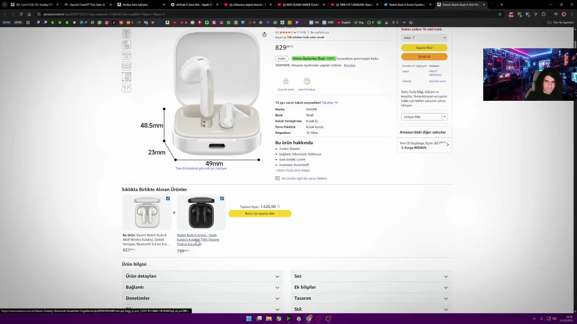Untick the black Redmi Buds 6 Active checkbox

click(x=222, y=198)
